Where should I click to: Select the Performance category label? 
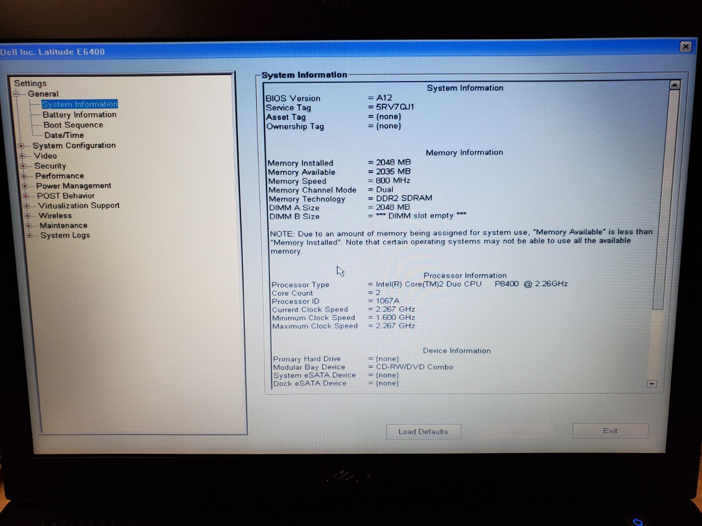tap(59, 176)
